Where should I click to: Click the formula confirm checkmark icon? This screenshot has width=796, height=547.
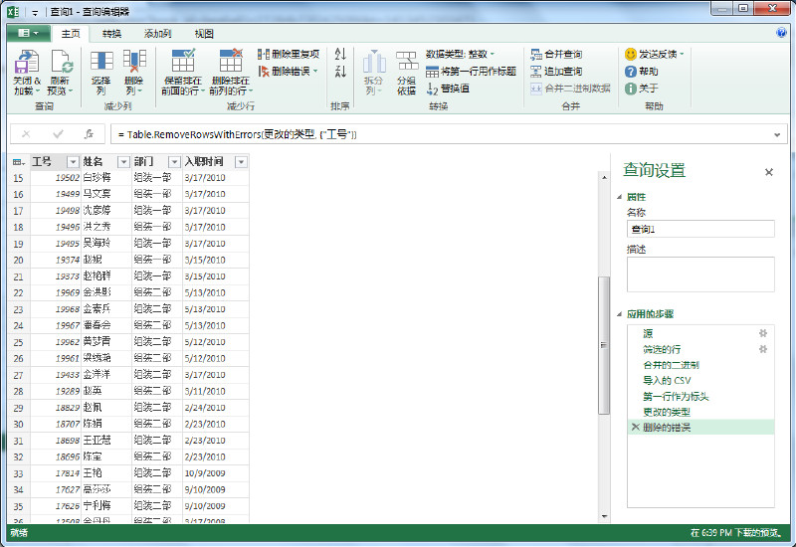pos(58,134)
